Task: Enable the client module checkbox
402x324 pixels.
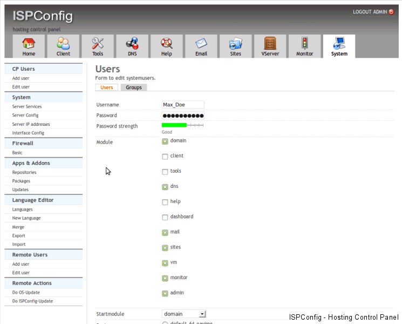Action: [165, 157]
